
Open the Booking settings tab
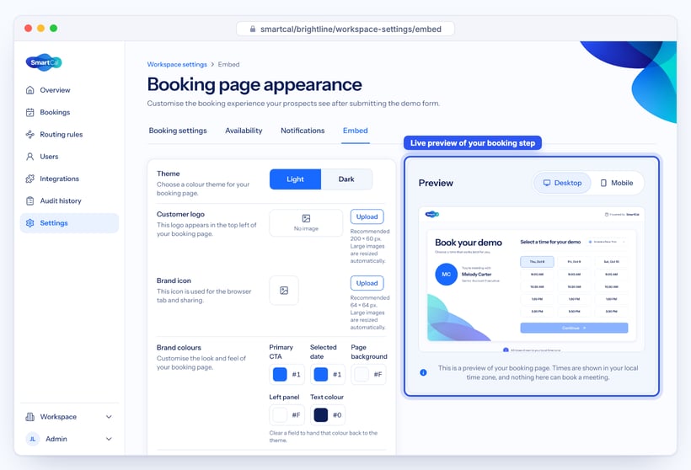click(x=178, y=131)
